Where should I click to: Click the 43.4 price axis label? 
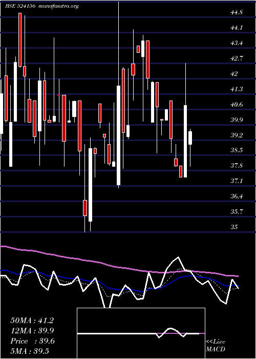pos(237,43)
